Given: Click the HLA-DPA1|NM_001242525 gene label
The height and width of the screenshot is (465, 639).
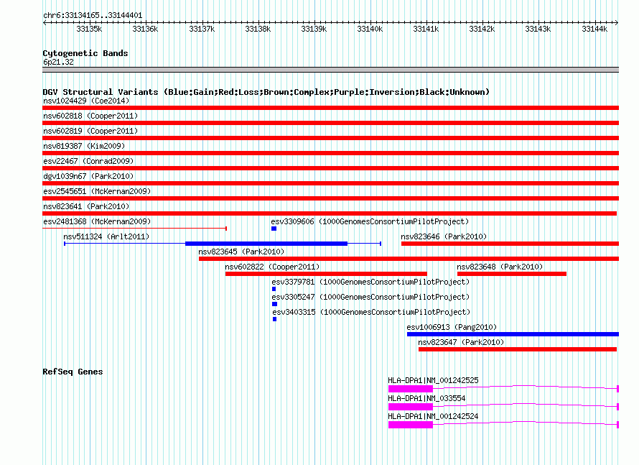Looking at the screenshot, I should click(433, 380).
